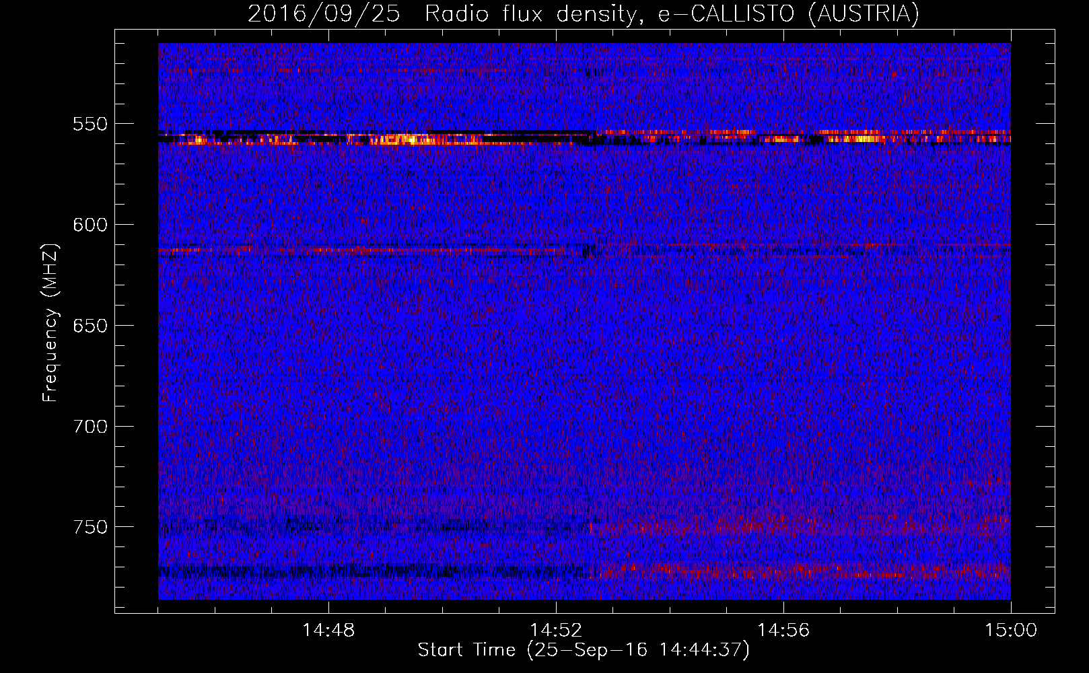Click the 550 frequency tick label

coord(90,124)
